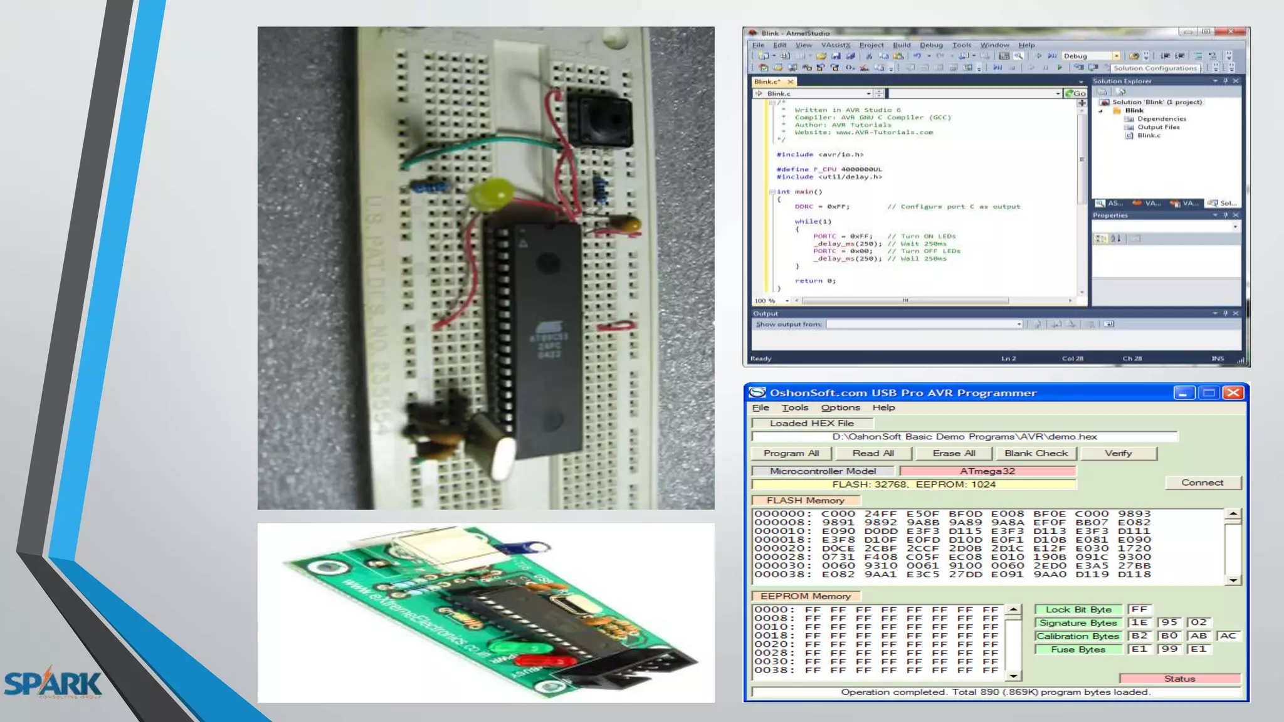1284x722 pixels.
Task: Click the Cut scissors icon
Action: click(869, 56)
